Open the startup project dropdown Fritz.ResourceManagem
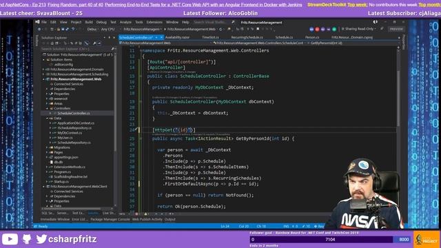Viewport: 441px width, 248px height. [143, 29]
